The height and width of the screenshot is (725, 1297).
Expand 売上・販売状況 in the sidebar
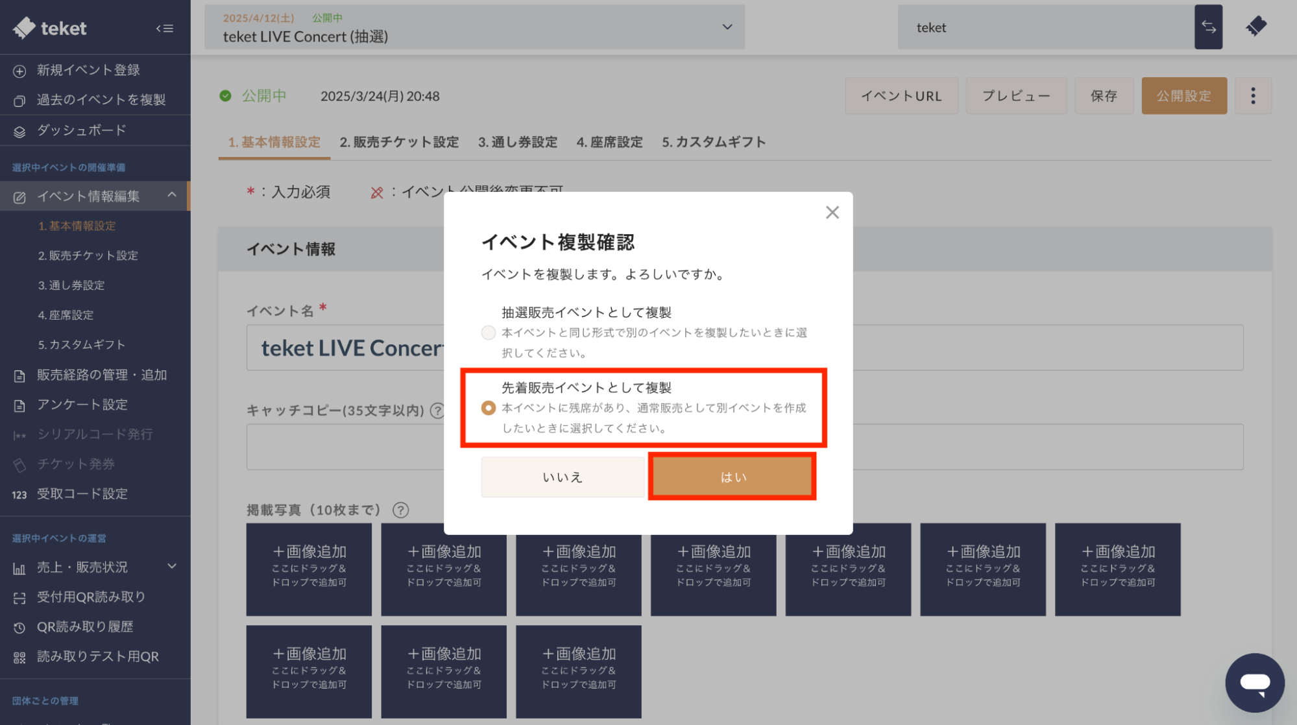point(172,566)
